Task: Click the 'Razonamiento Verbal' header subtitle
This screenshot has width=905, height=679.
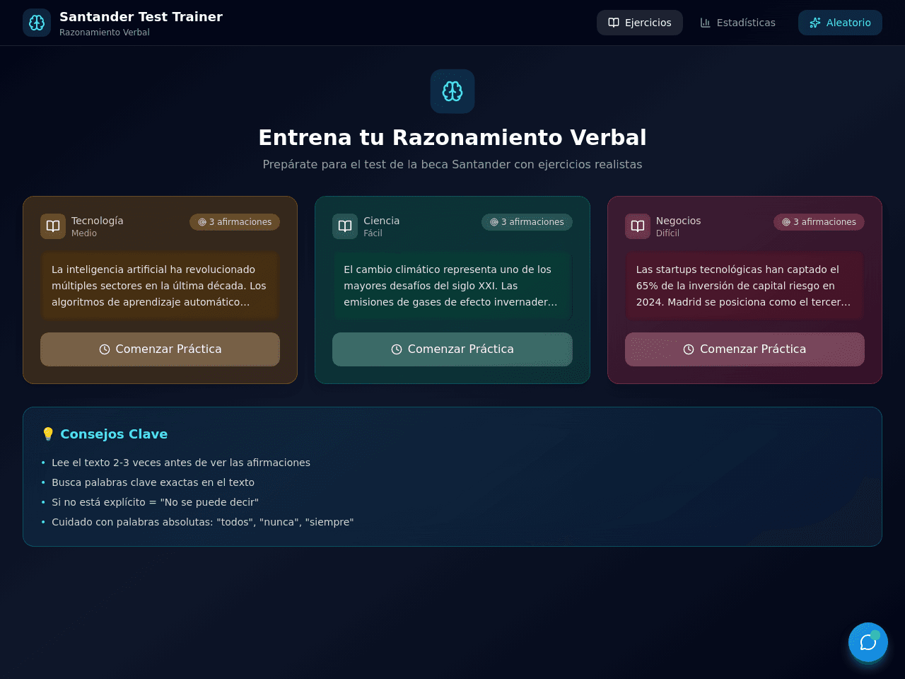Action: 105,33
